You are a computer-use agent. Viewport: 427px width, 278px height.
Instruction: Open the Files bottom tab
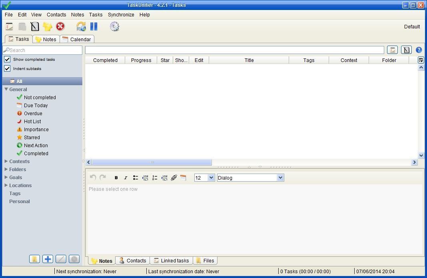click(206, 260)
